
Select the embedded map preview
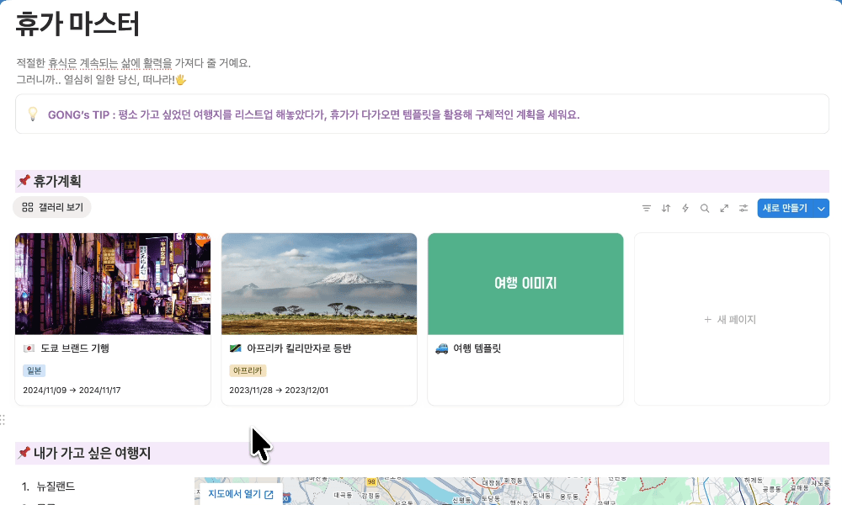(512, 491)
